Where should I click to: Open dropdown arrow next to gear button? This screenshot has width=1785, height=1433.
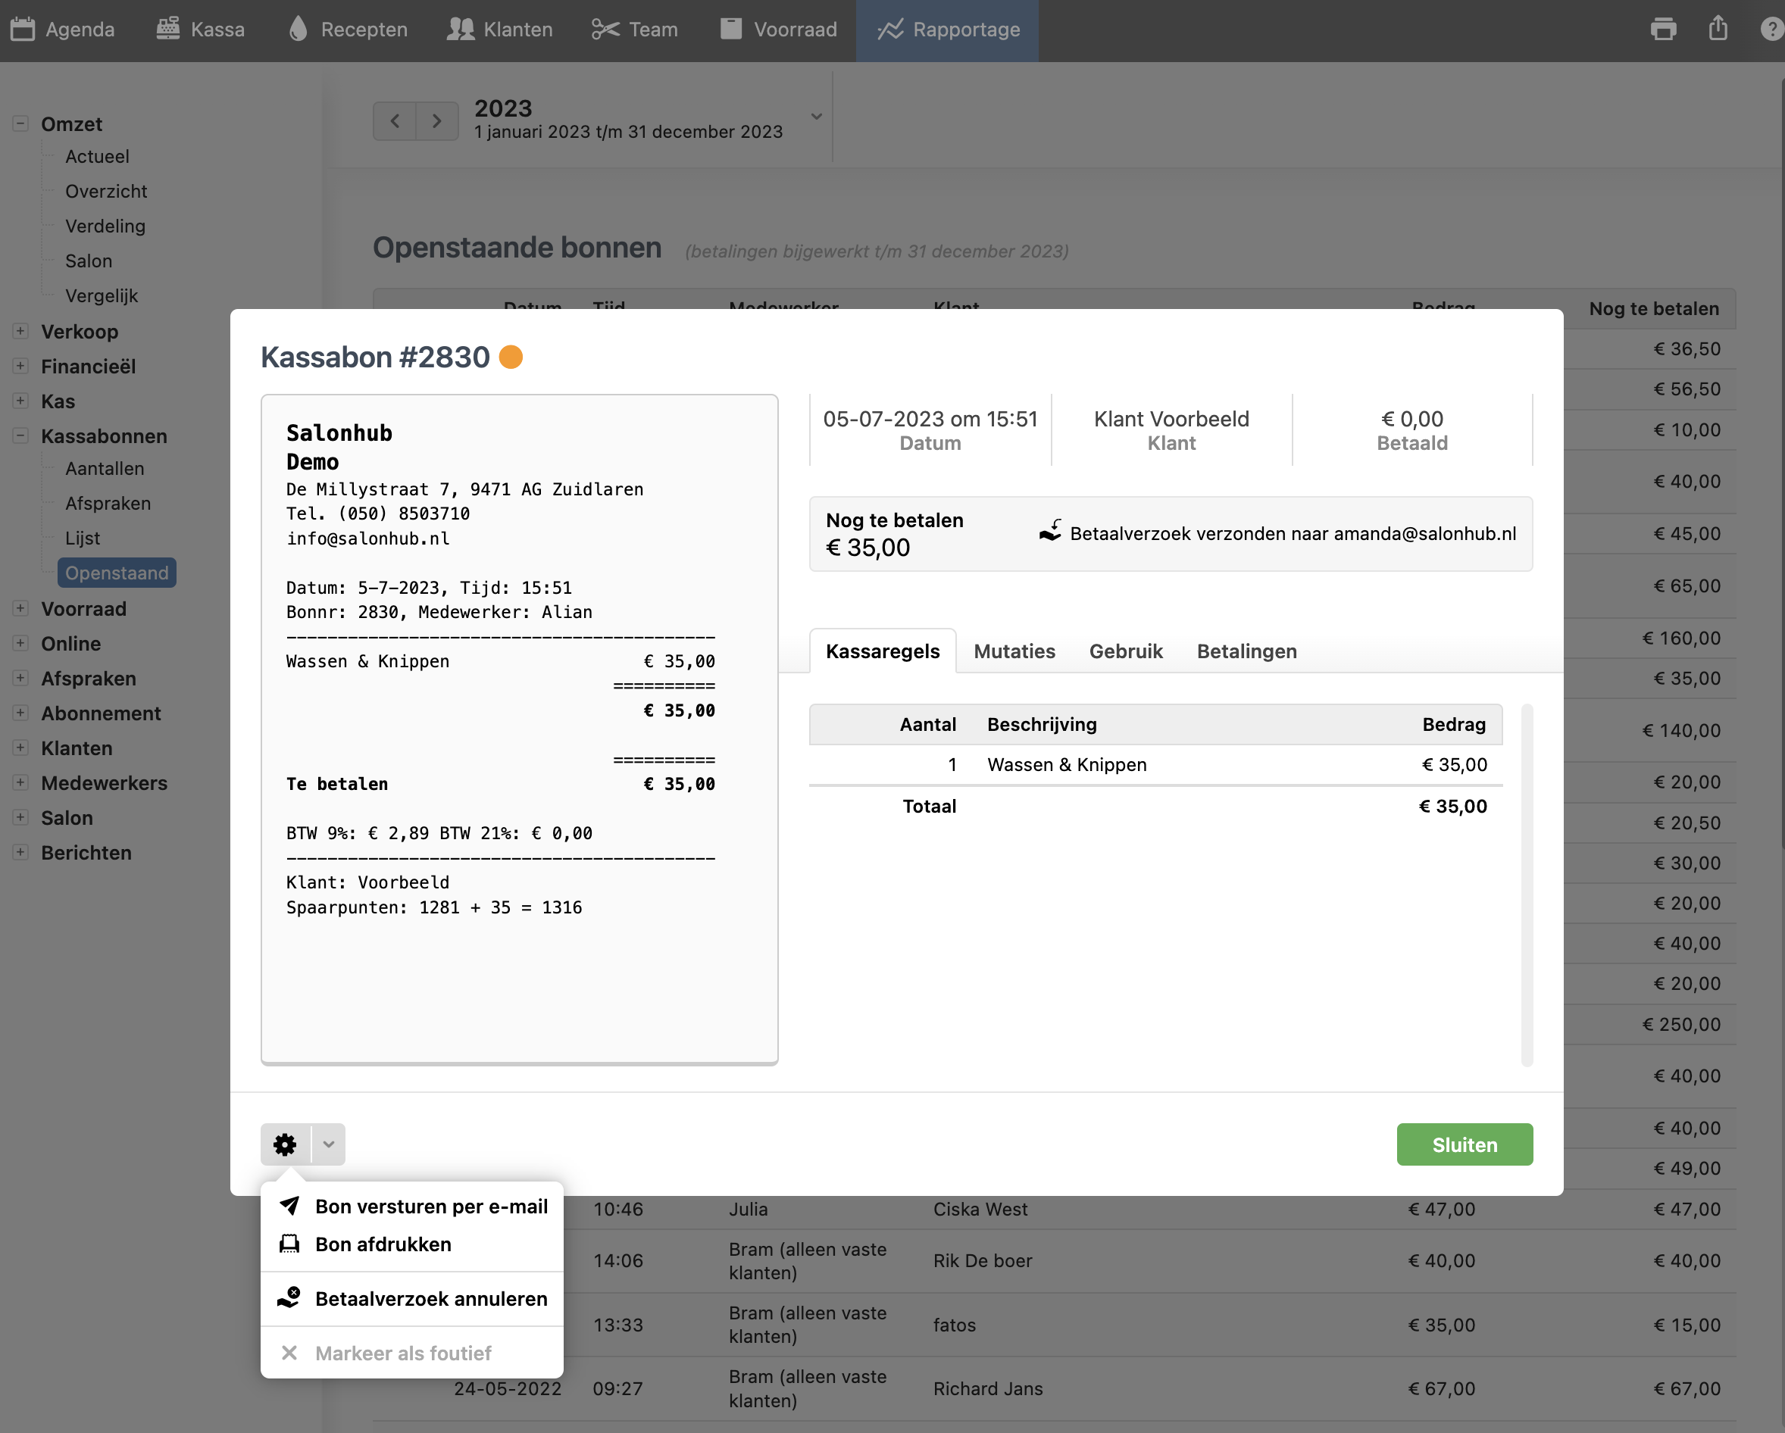click(x=329, y=1144)
